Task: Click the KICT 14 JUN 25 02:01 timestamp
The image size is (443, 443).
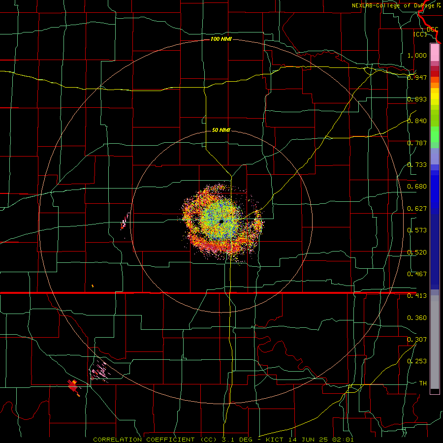Action: (310, 440)
